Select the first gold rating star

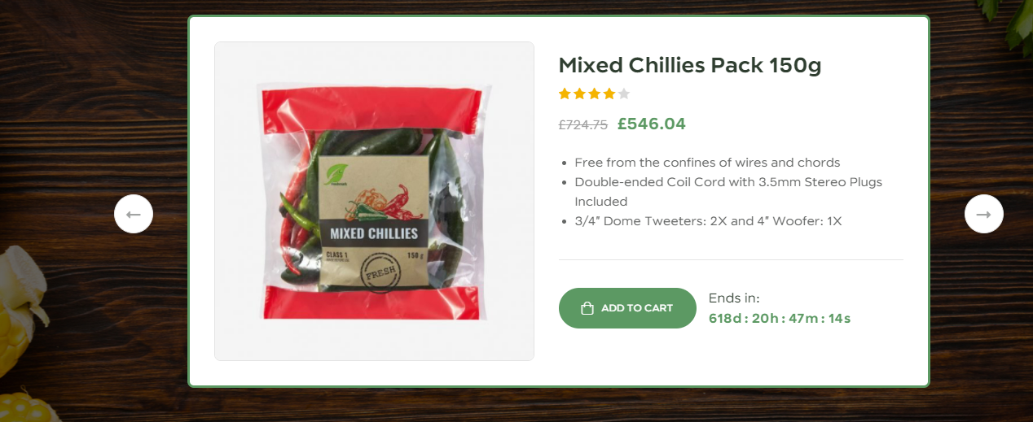click(565, 94)
